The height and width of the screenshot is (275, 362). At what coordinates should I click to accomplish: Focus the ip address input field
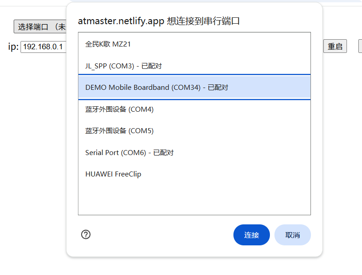pos(44,47)
